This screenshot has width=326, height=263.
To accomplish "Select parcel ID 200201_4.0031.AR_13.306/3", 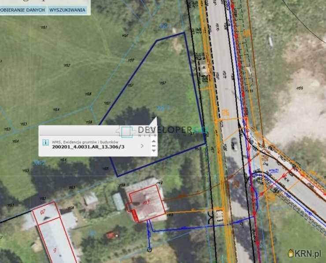I will coord(88,147).
